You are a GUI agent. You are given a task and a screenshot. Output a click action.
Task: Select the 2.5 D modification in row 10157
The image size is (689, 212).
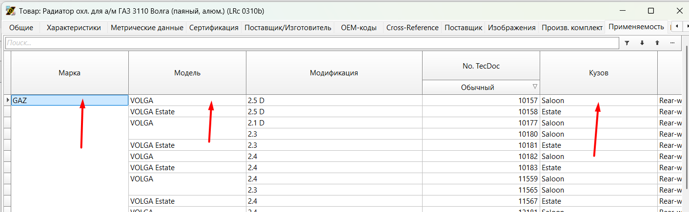click(x=334, y=101)
